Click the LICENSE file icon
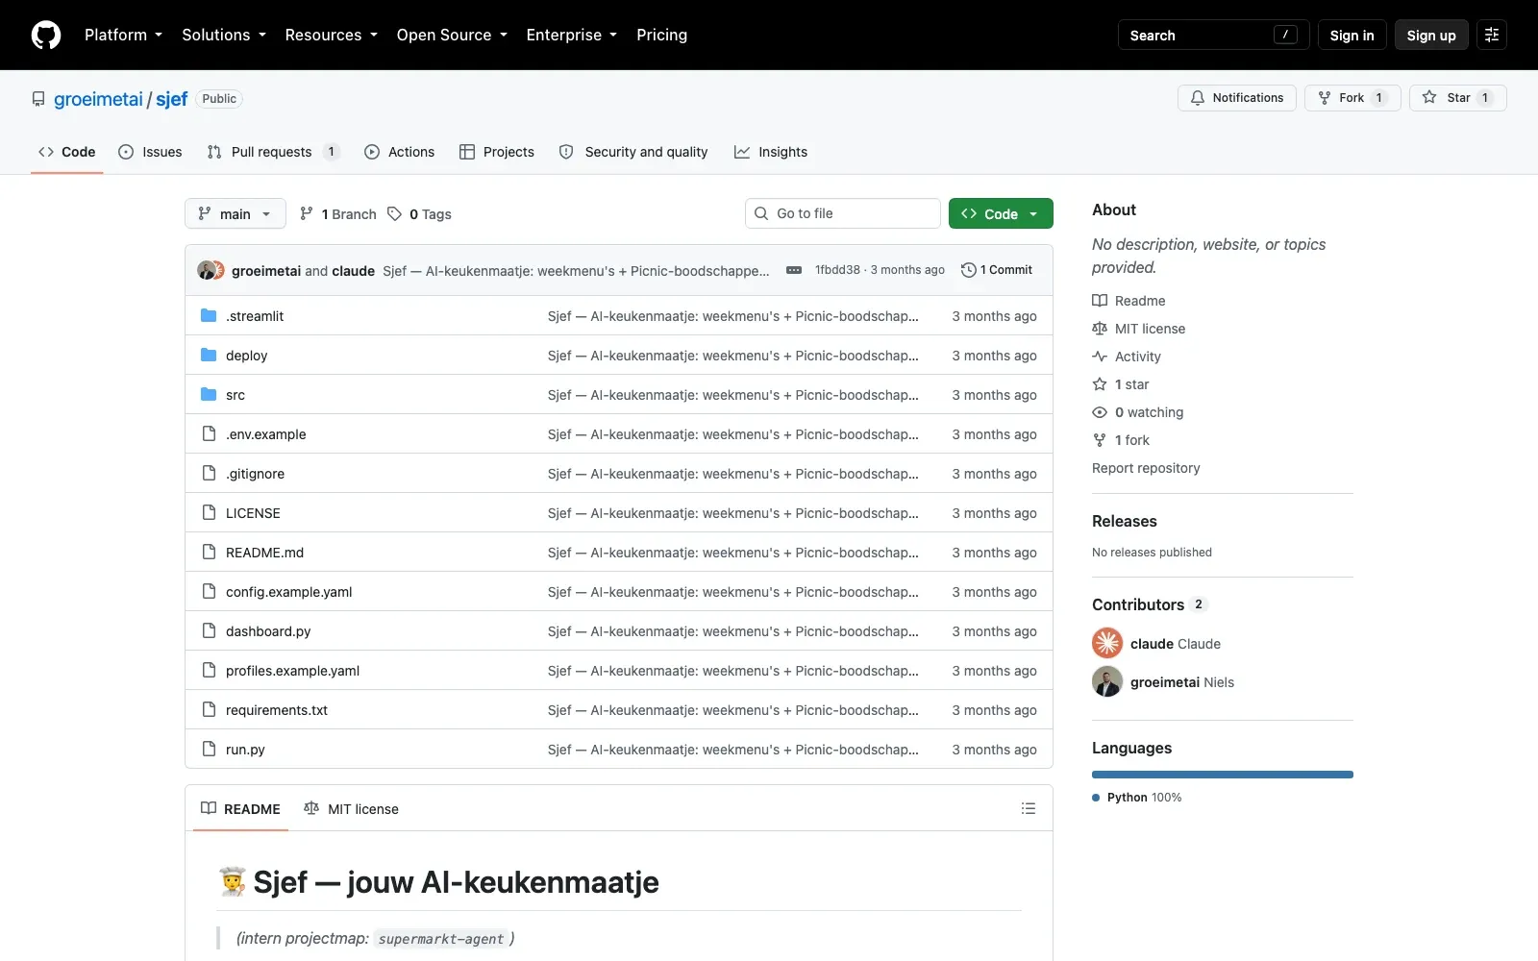This screenshot has height=961, width=1538. [x=209, y=512]
